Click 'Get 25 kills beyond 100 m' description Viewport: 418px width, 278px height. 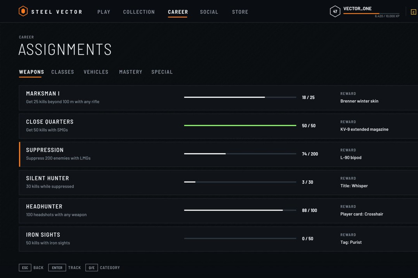pyautogui.click(x=63, y=102)
